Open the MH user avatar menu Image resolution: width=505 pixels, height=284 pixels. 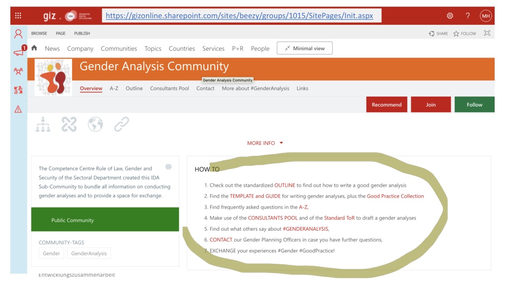pos(486,16)
